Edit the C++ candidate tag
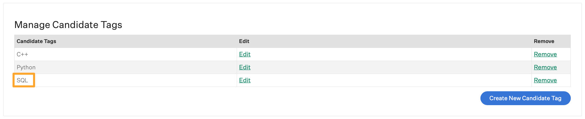This screenshot has height=119, width=585. pyautogui.click(x=245, y=54)
